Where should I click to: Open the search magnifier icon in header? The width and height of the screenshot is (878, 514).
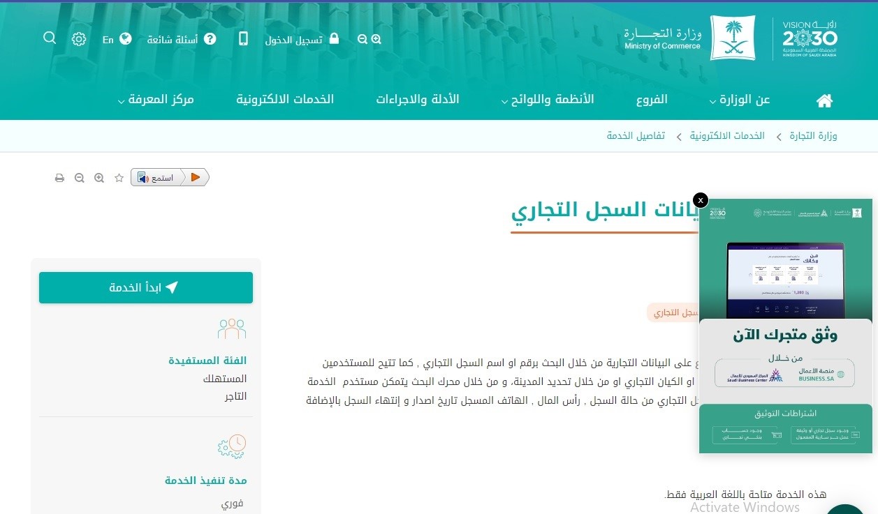click(50, 38)
